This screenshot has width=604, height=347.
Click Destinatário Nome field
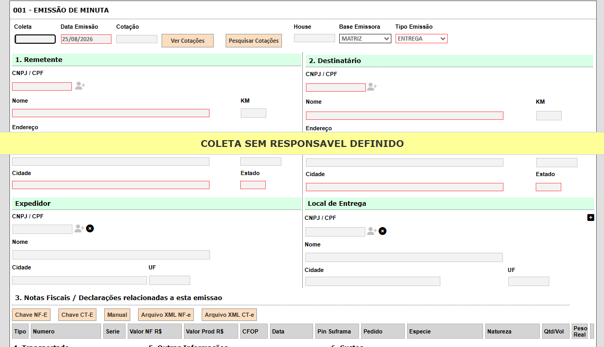coord(404,116)
